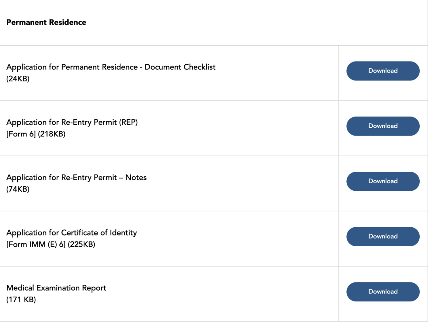Select the 'Application for Permanent Residence - Document Checklist' title
This screenshot has height=322, width=428.
coord(111,67)
